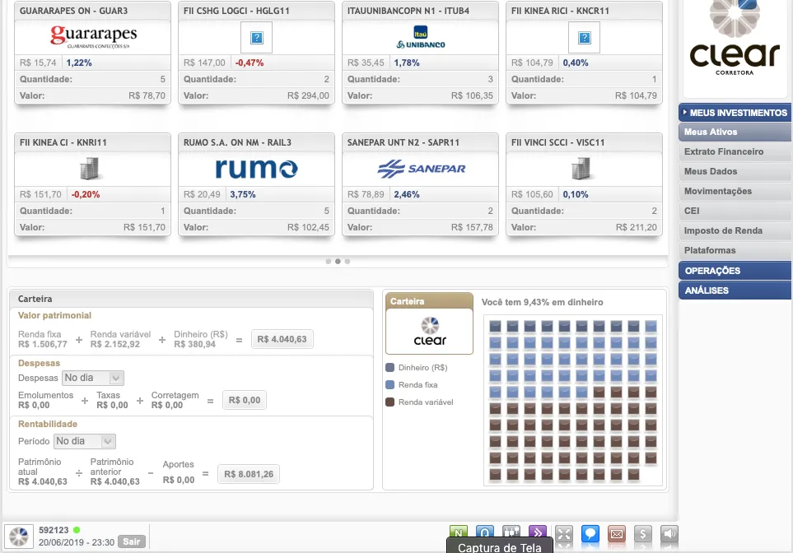Select the third carousel page dot
Screen dimensions: 793x553
click(x=348, y=261)
